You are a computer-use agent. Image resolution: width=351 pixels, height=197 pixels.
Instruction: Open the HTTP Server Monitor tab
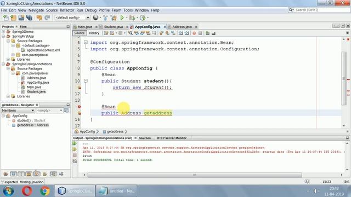pyautogui.click(x=172, y=138)
